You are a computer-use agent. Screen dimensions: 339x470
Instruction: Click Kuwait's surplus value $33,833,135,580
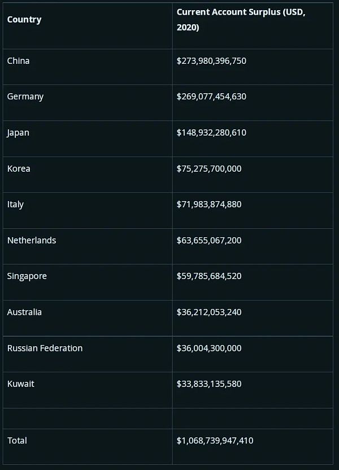coord(209,384)
